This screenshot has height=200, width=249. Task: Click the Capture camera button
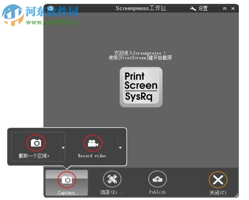[67, 183]
